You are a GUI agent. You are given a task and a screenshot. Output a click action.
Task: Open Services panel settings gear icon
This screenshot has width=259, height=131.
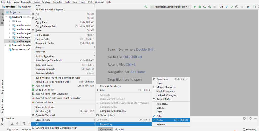pos(250,118)
